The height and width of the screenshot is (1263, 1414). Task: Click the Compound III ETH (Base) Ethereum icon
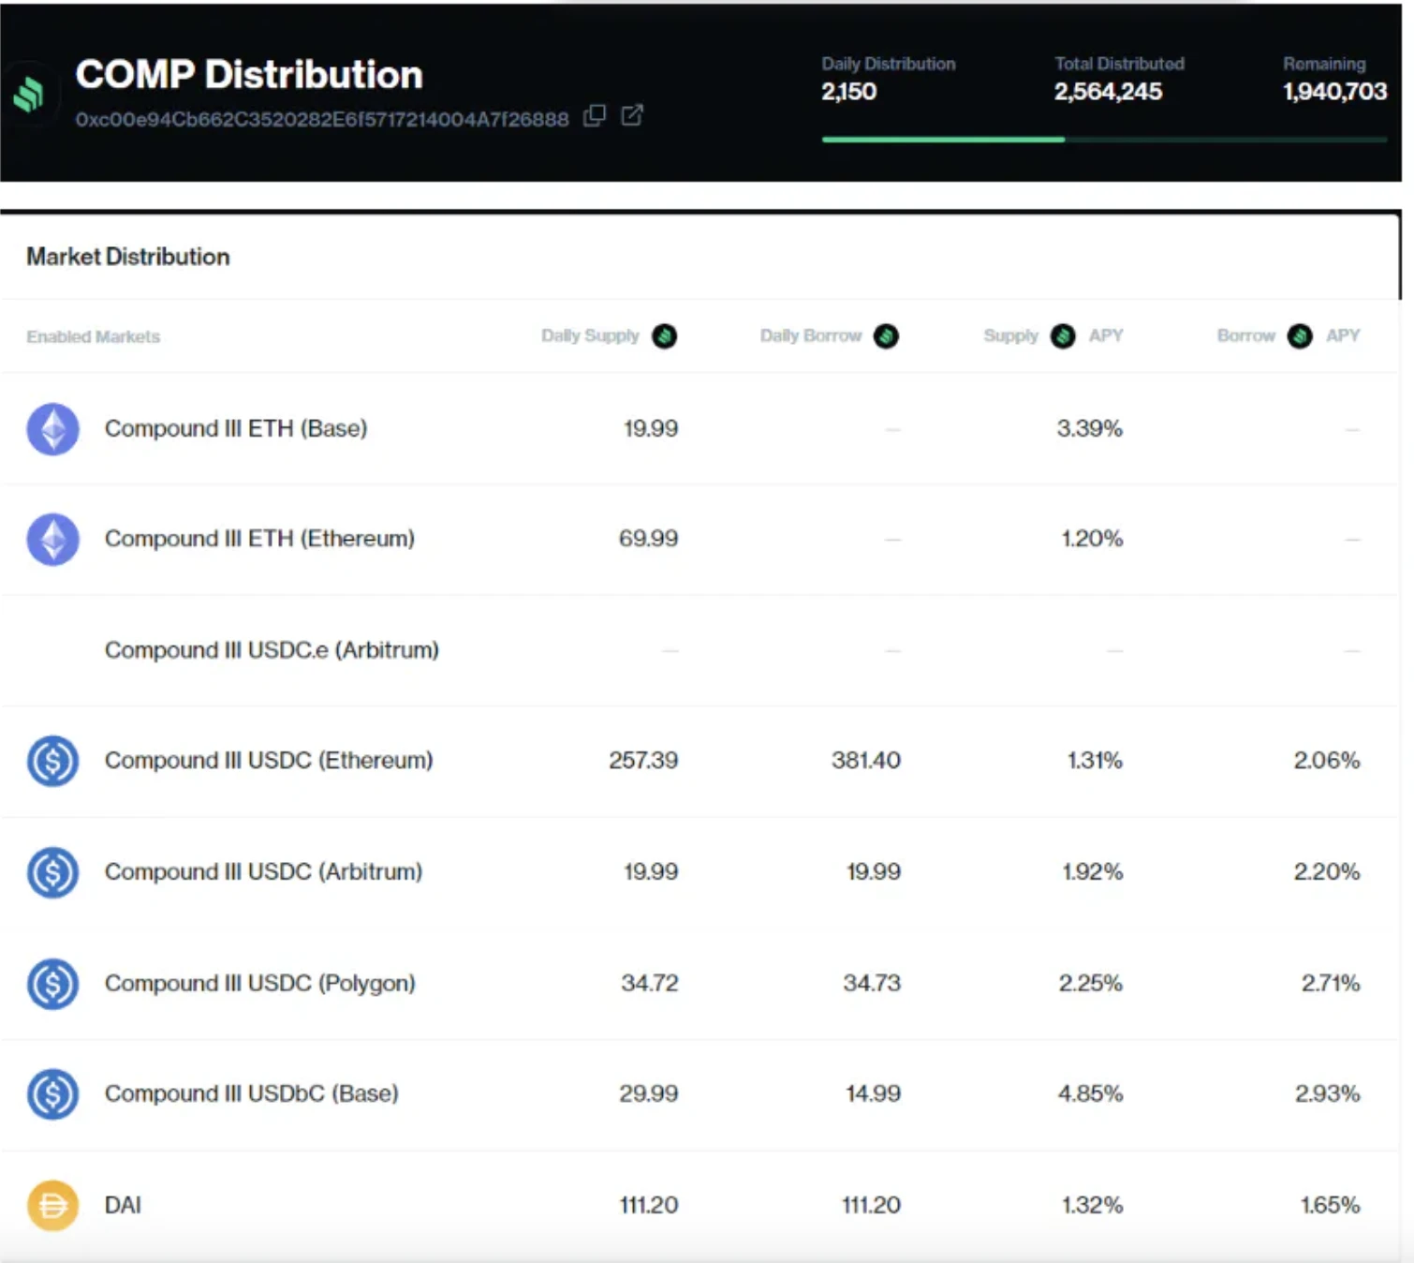click(52, 429)
